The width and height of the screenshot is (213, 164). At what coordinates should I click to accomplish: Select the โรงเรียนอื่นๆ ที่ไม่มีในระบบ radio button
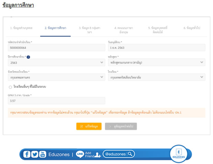pos(11,87)
